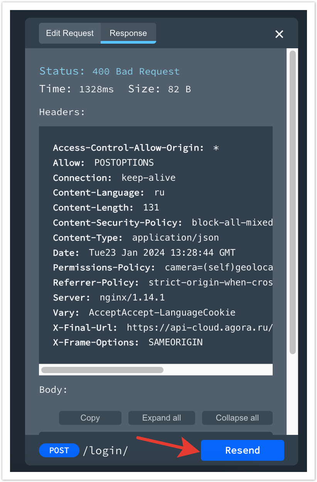Click the 82 B size value
The width and height of the screenshot is (317, 482).
179,89
